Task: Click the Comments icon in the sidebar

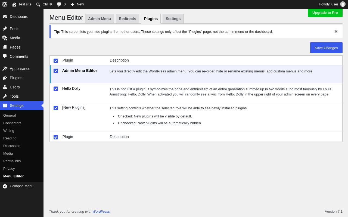Action: 5,56
